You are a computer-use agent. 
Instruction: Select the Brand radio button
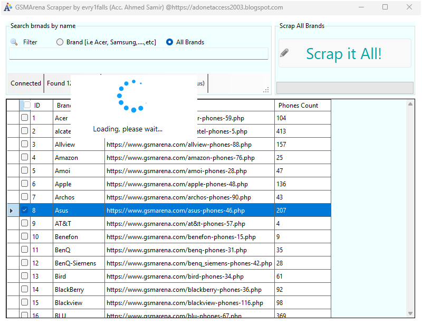[60, 42]
